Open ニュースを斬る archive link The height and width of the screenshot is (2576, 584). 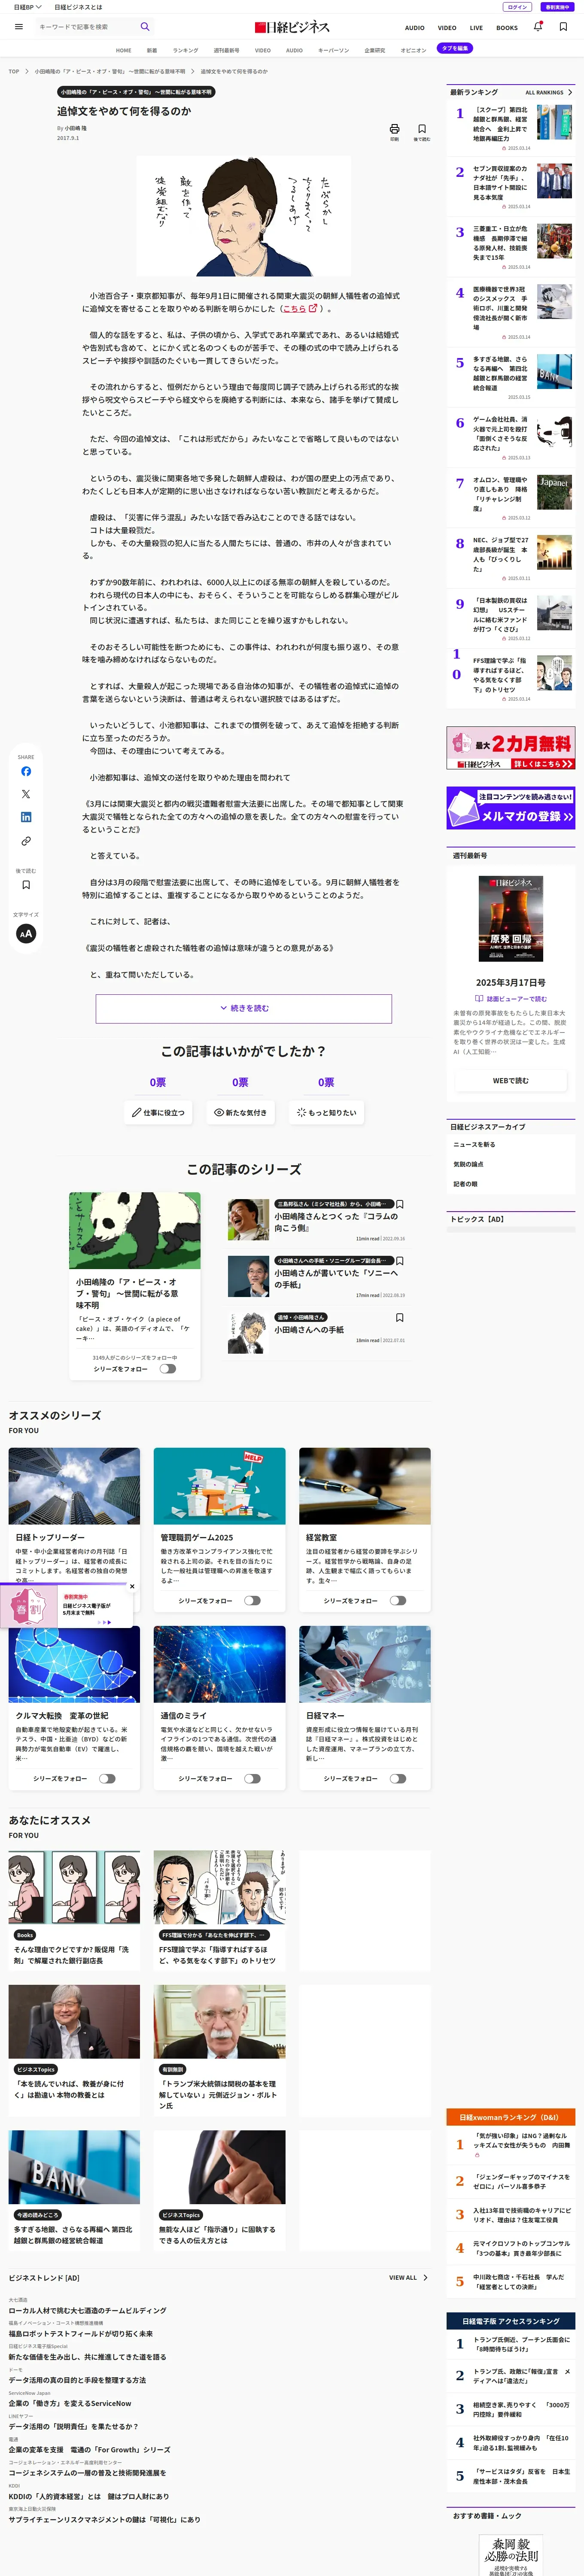pyautogui.click(x=474, y=1144)
